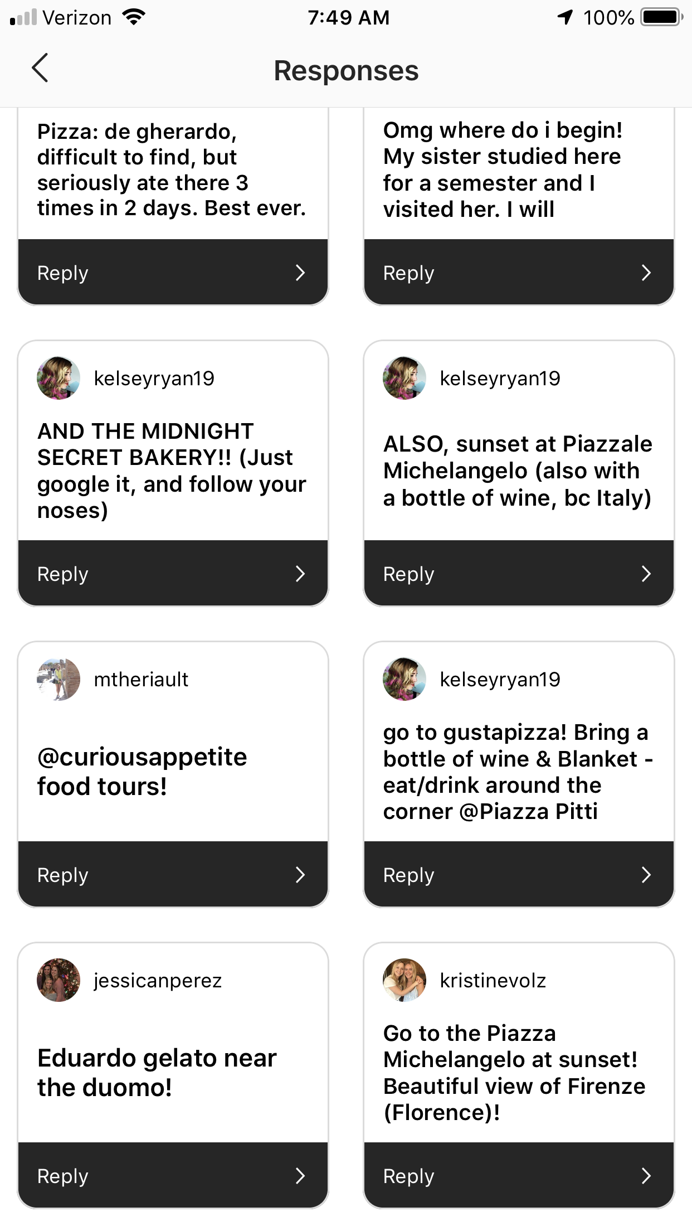
Task: Tap the location arrow status icon
Action: (565, 17)
